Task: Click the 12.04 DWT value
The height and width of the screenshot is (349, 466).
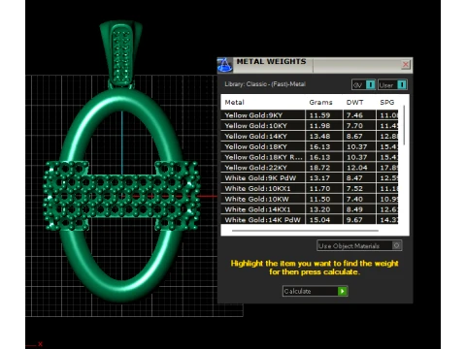Action: [x=356, y=168]
